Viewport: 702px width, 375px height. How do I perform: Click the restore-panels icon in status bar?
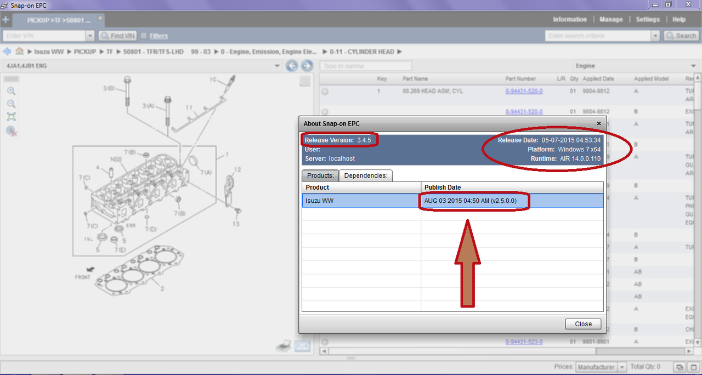tap(680, 367)
